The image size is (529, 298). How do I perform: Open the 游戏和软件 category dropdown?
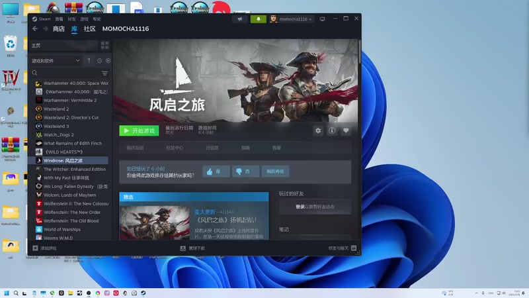coord(56,61)
